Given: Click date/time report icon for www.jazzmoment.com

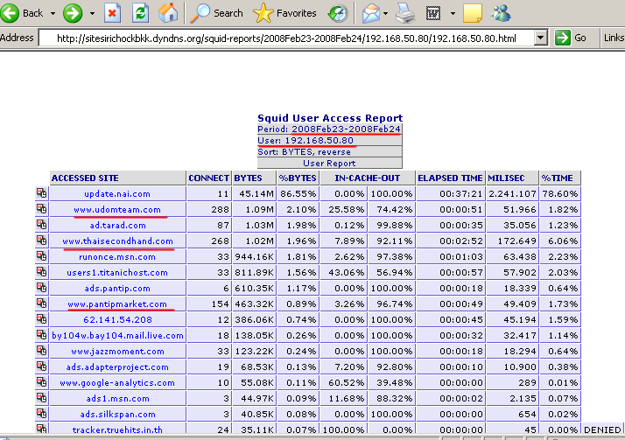Looking at the screenshot, I should coord(42,351).
